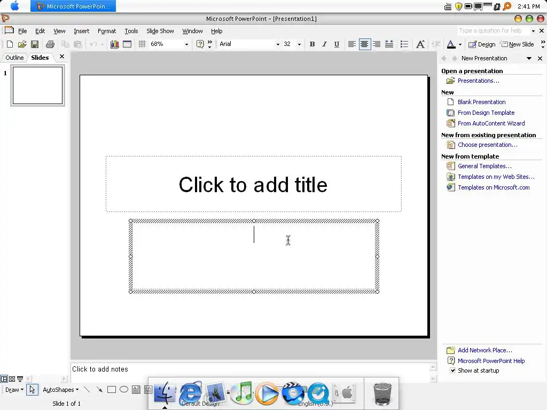The width and height of the screenshot is (547, 410).
Task: Click the Choose presentation... link
Action: (x=487, y=145)
